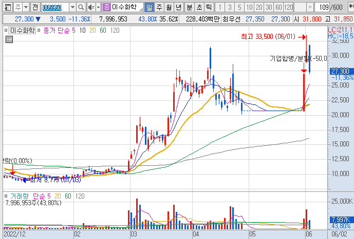Click the high price 31,850

pyautogui.click(x=343, y=19)
